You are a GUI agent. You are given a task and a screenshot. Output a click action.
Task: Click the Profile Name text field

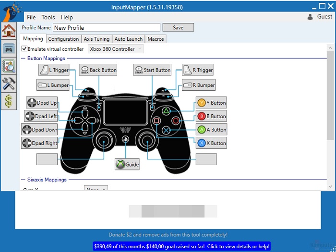[x=107, y=28]
